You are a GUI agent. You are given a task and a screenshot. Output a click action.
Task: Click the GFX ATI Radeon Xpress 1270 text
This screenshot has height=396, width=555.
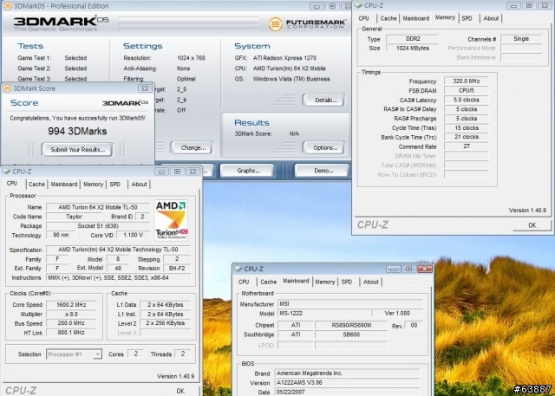[284, 58]
